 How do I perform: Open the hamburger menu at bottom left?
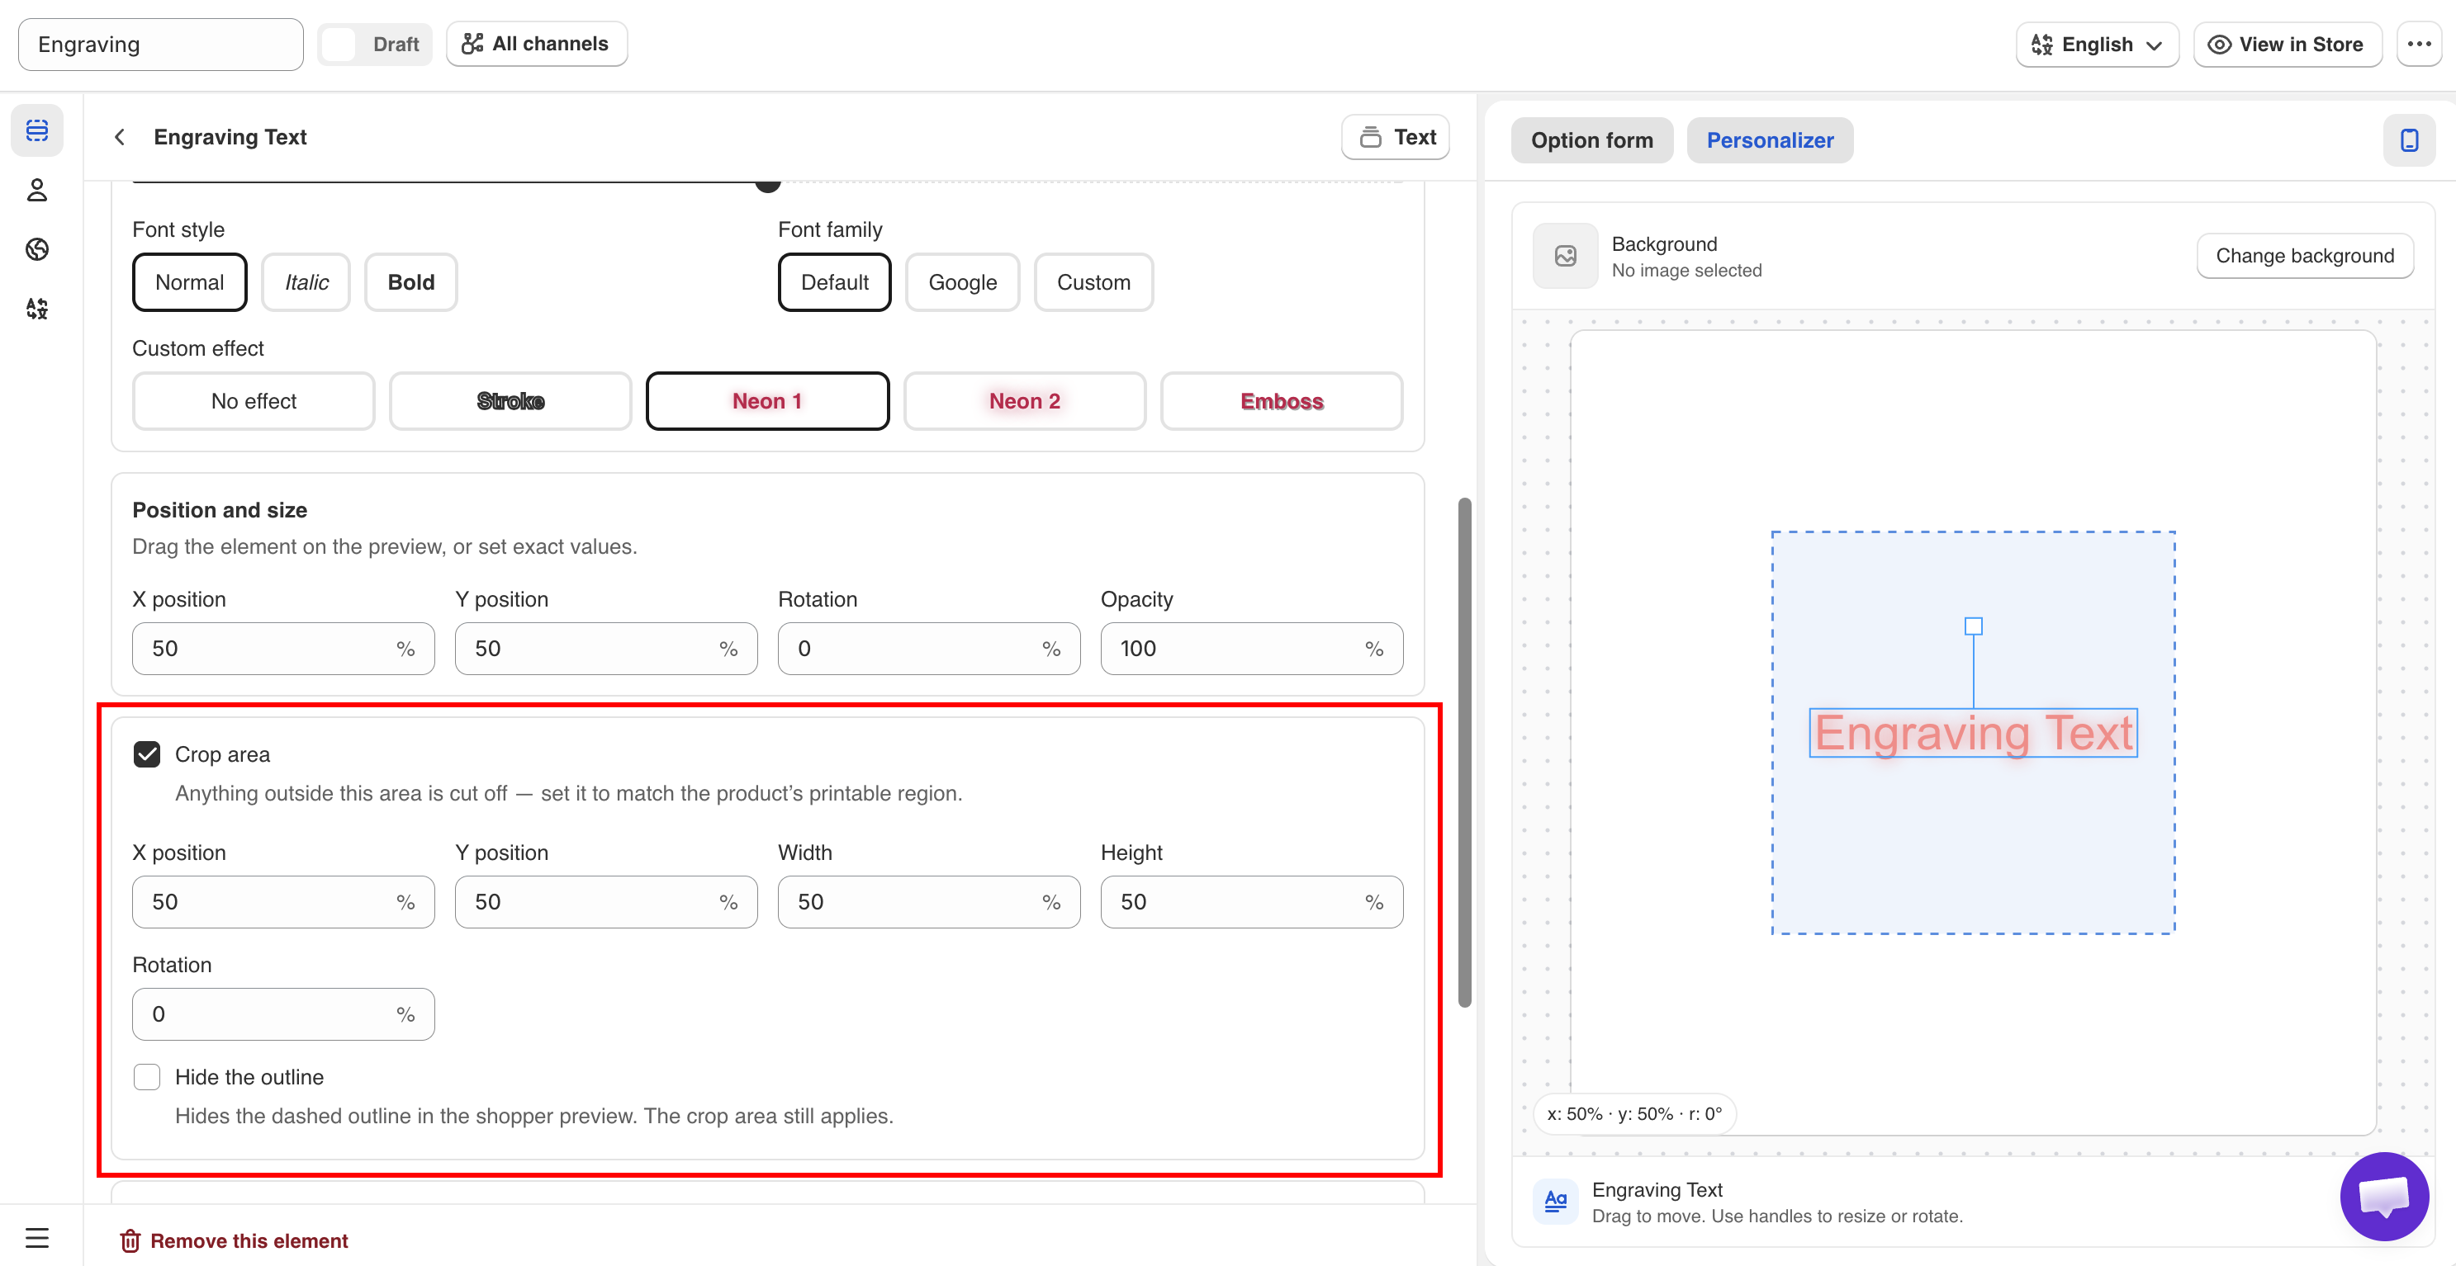click(37, 1237)
